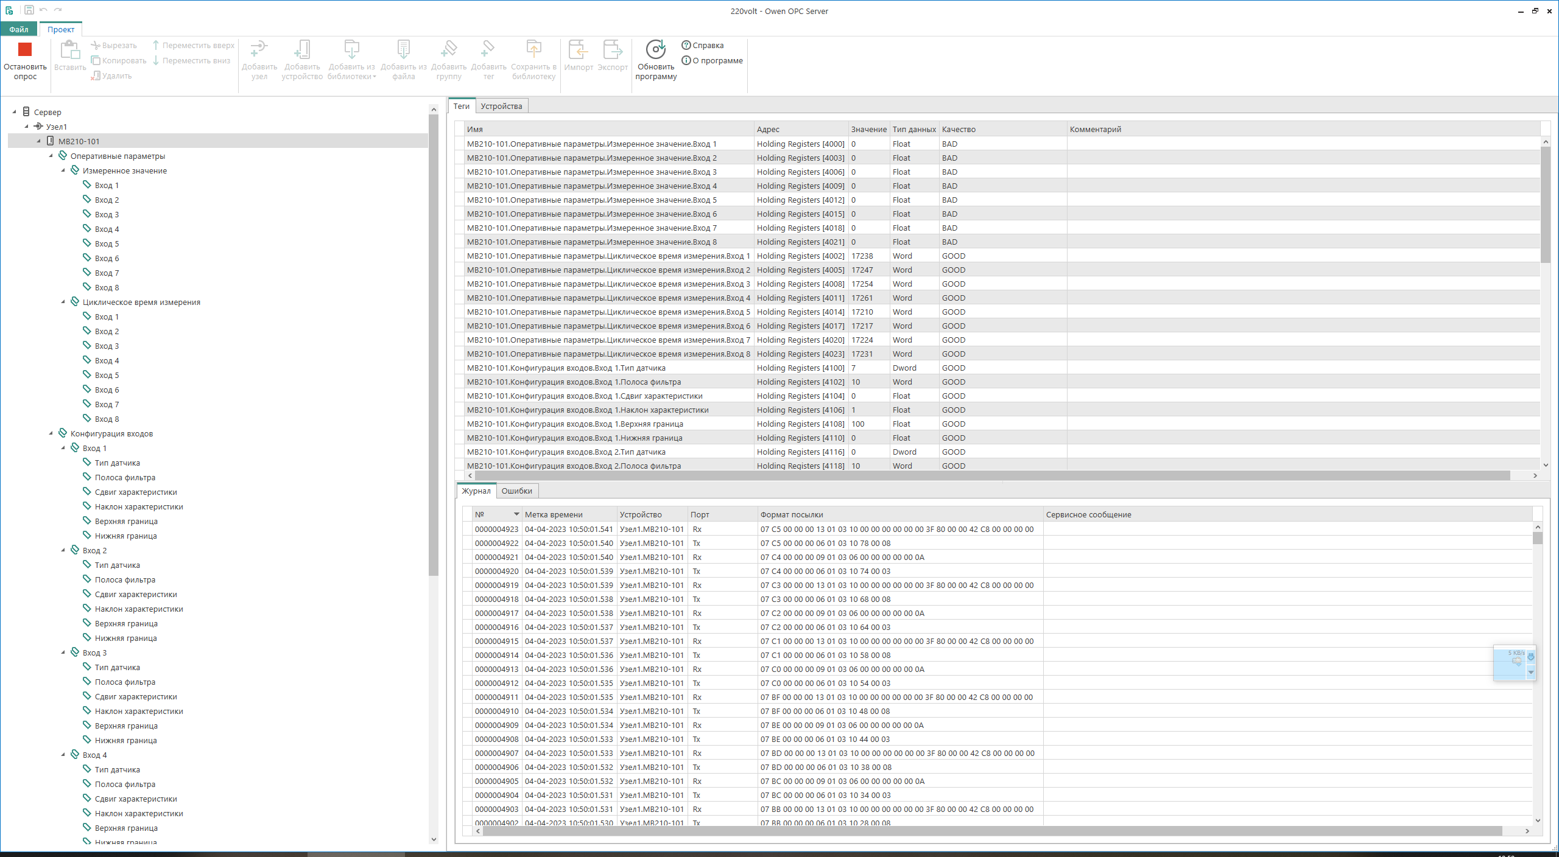Collapse the Сервер tree node
This screenshot has height=857, width=1559.
pyautogui.click(x=14, y=112)
